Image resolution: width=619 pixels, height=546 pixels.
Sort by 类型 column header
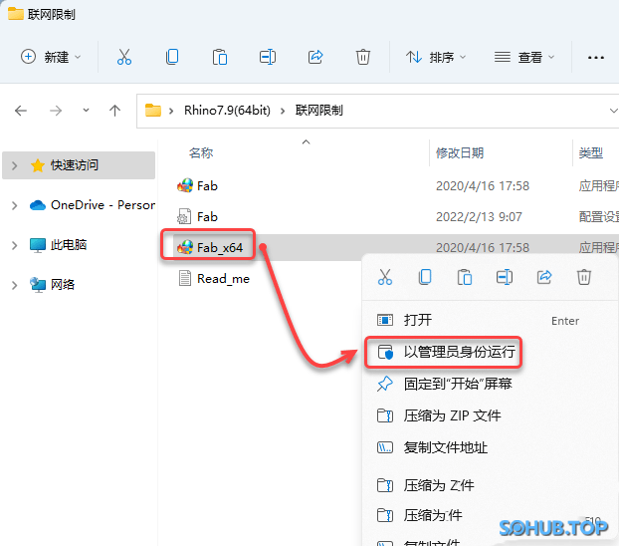point(591,153)
